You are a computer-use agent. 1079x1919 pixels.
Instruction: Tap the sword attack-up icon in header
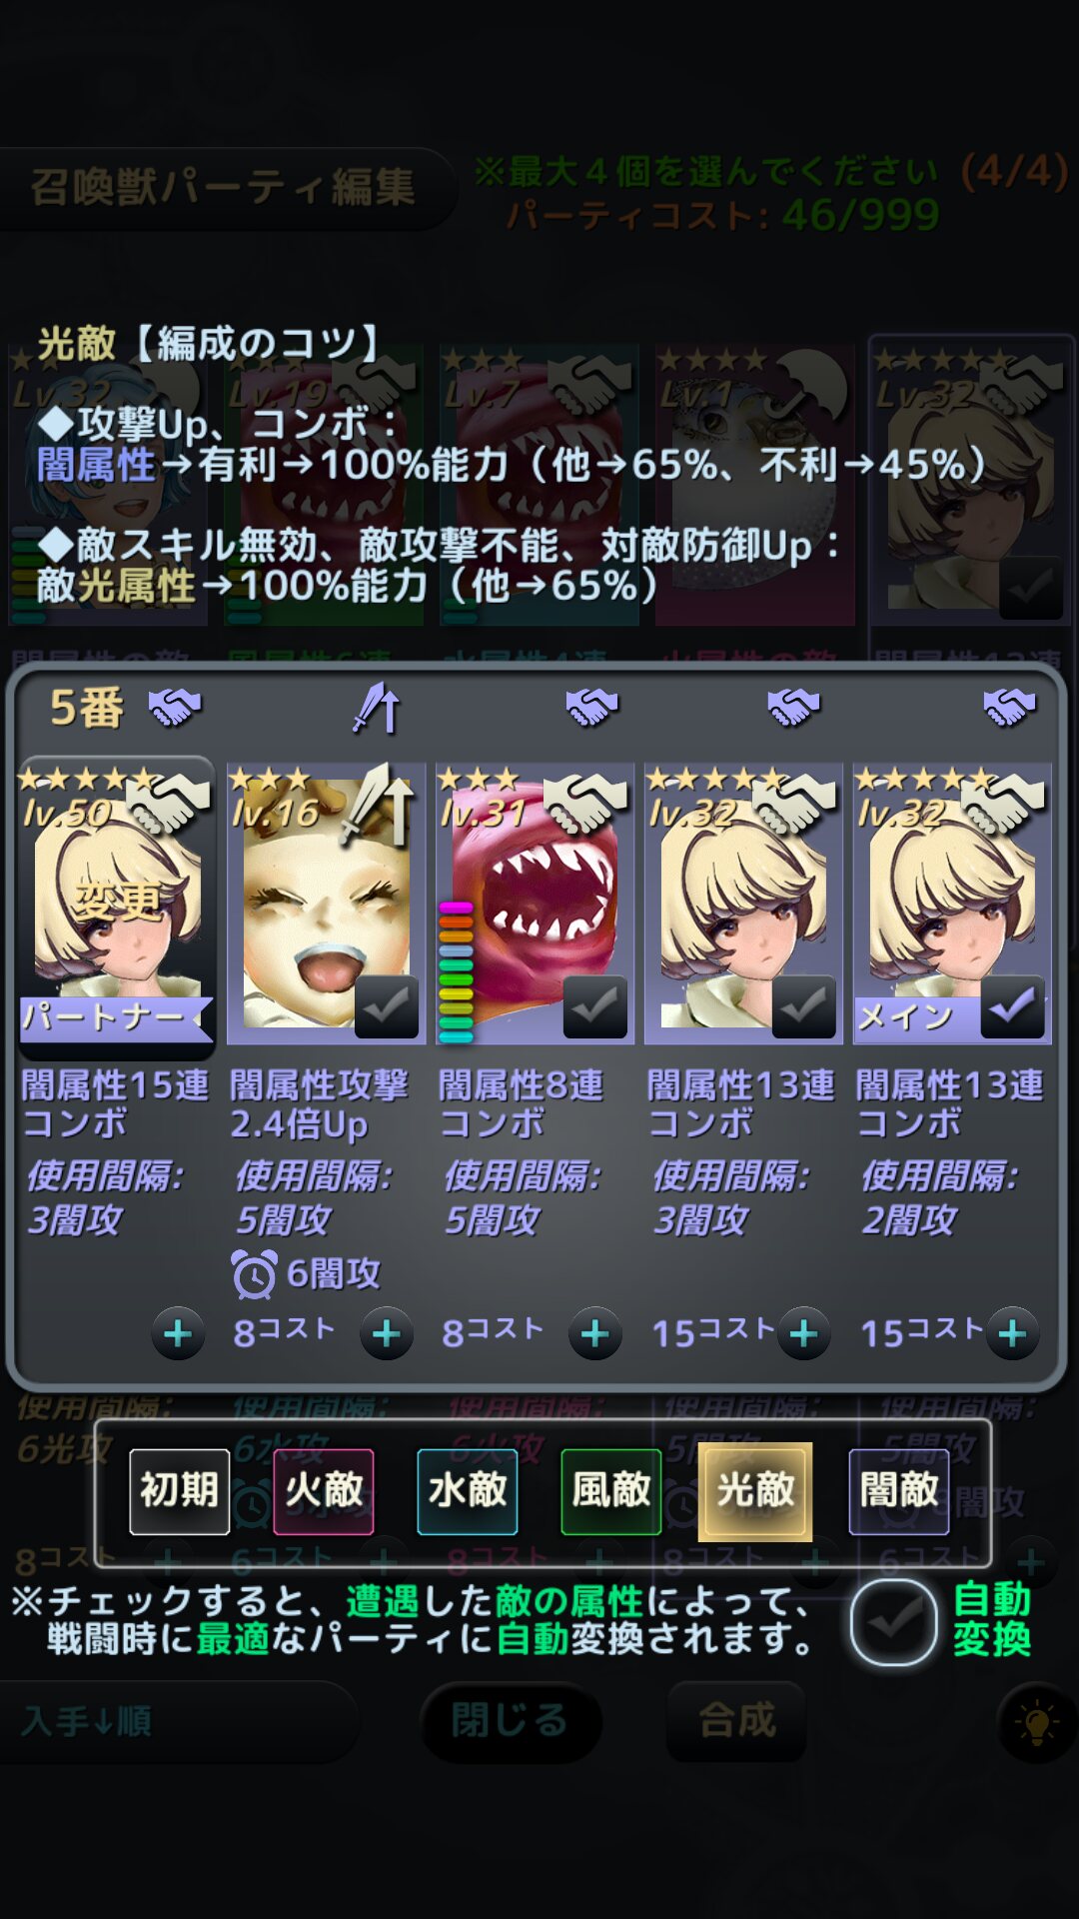377,708
